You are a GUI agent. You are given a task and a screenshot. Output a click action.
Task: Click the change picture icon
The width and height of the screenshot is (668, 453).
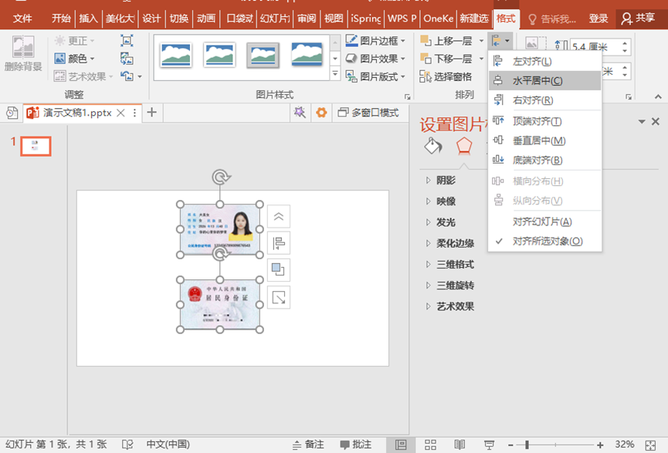[127, 59]
